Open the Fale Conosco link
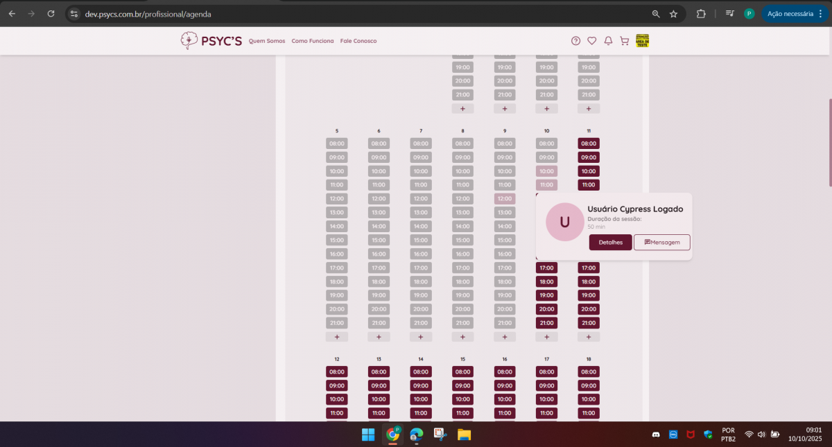Viewport: 832px width, 447px height. coord(358,41)
